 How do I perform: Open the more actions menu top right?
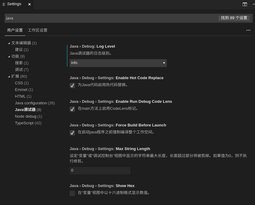pos(254,4)
